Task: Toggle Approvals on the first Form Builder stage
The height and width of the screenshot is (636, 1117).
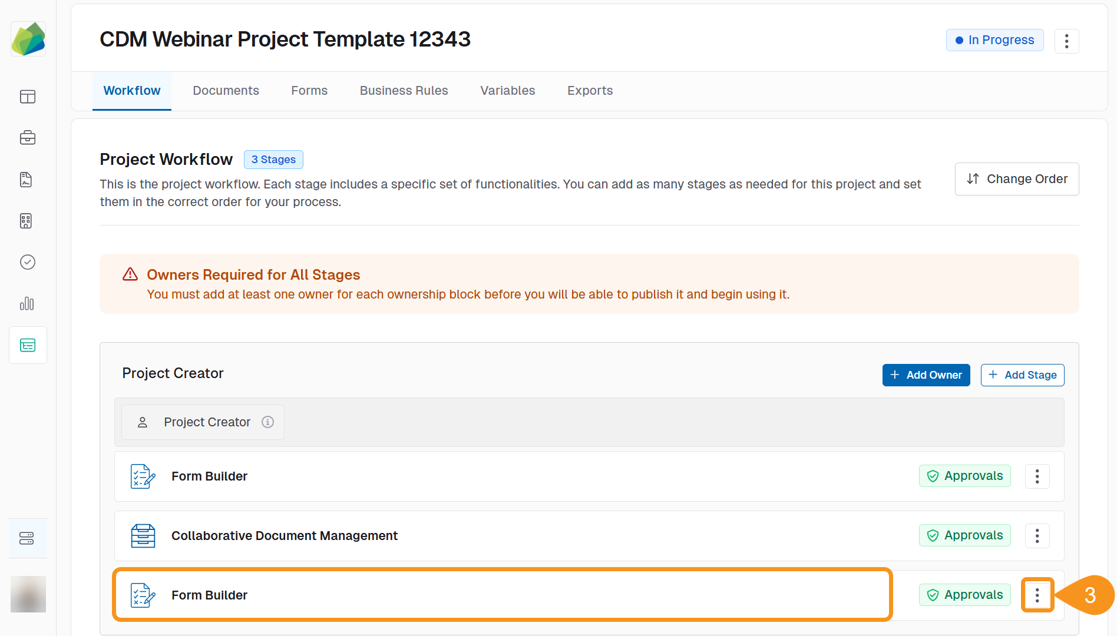Action: [964, 476]
